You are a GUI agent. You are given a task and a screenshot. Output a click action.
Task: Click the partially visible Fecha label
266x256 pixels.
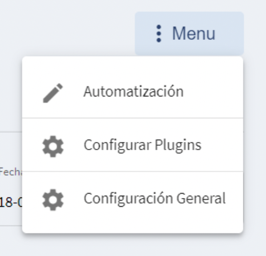tap(11, 172)
